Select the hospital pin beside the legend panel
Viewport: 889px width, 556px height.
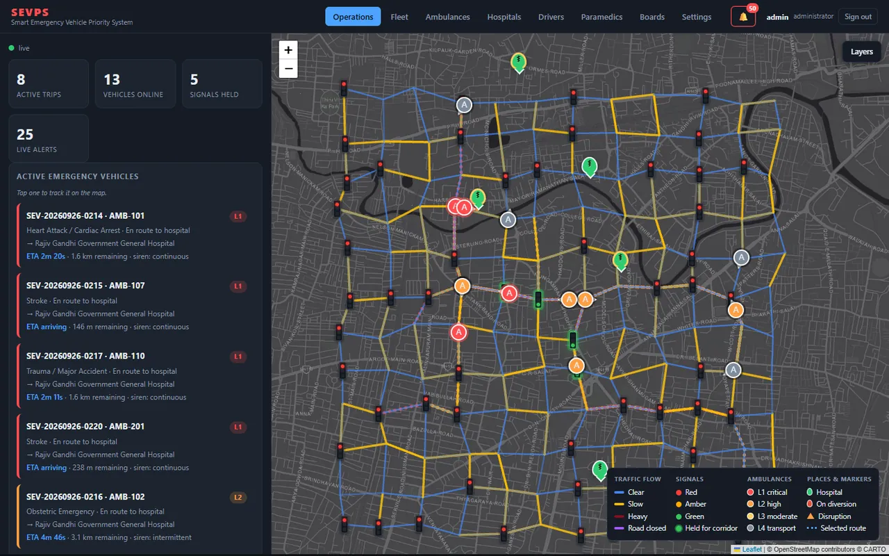tap(600, 471)
